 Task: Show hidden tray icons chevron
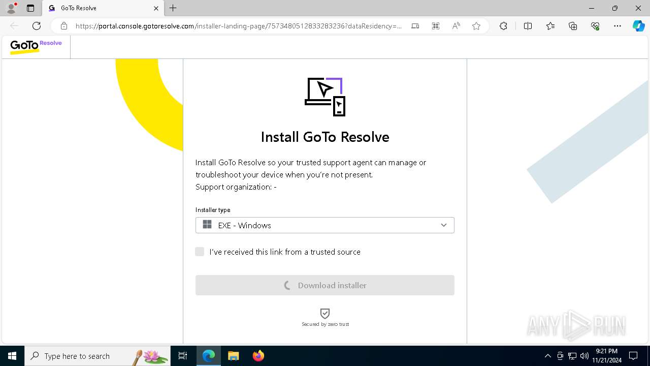[547, 356]
